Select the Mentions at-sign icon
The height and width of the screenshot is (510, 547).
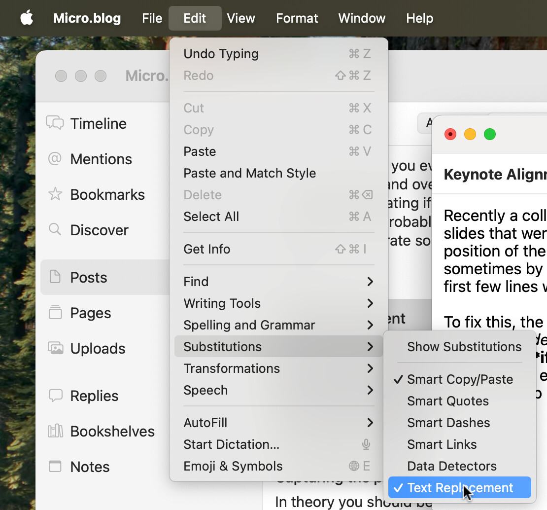[55, 158]
